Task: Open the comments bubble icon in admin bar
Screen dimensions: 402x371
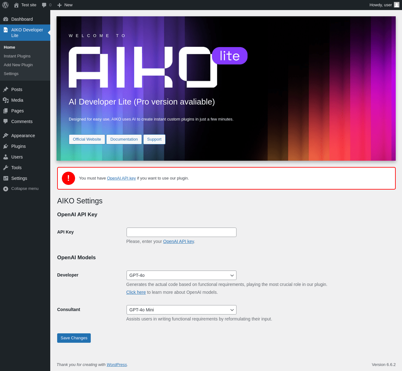Action: [44, 5]
